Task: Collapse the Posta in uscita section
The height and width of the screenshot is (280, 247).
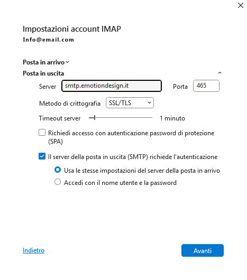Action: (219, 73)
